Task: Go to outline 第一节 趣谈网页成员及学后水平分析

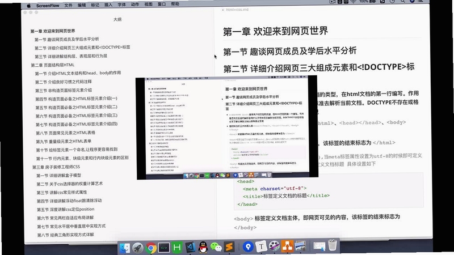Action: tap(67, 39)
